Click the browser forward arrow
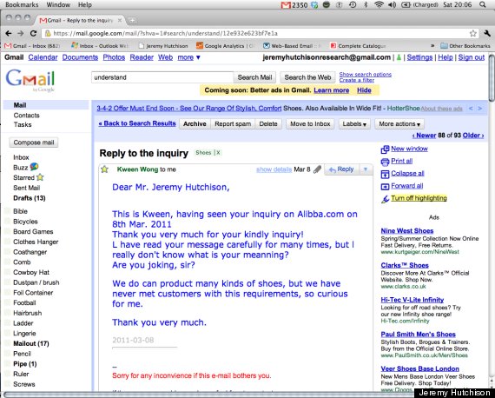 tap(21, 34)
